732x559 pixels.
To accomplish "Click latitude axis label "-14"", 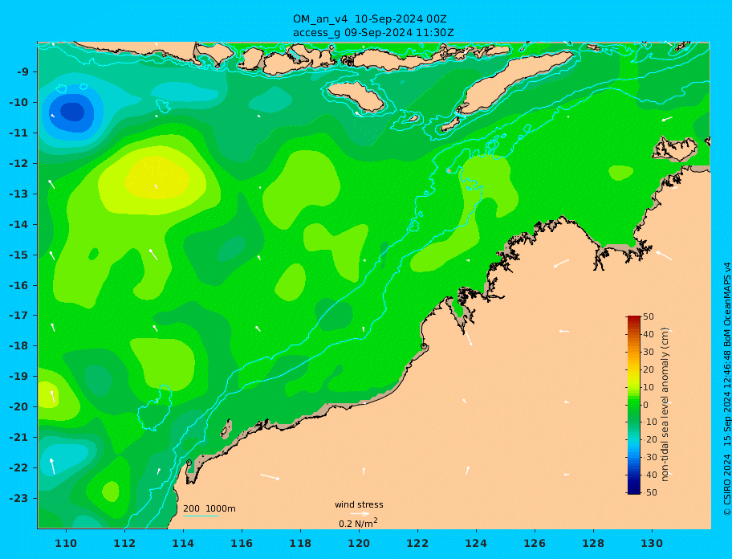I will click(18, 225).
